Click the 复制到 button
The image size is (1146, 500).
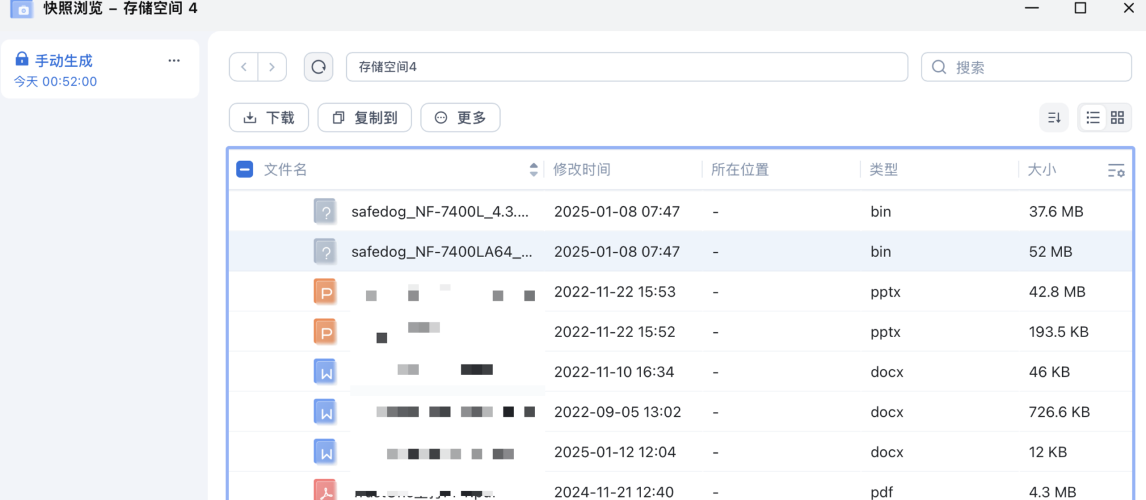click(x=365, y=118)
